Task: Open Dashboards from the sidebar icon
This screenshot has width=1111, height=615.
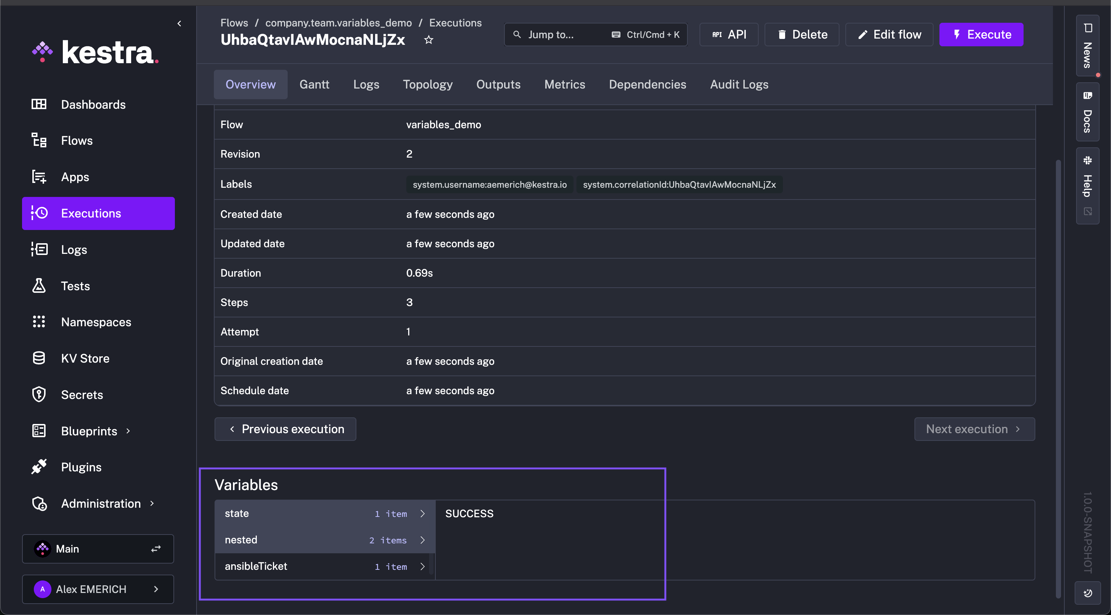Action: click(39, 104)
